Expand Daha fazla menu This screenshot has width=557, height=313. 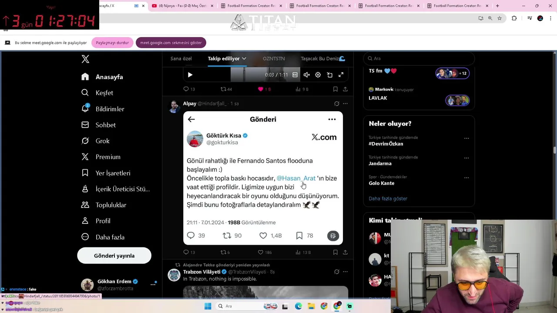(x=103, y=237)
